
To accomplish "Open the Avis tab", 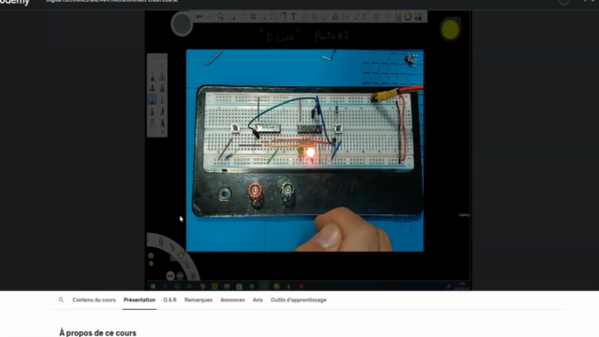I will (x=257, y=300).
